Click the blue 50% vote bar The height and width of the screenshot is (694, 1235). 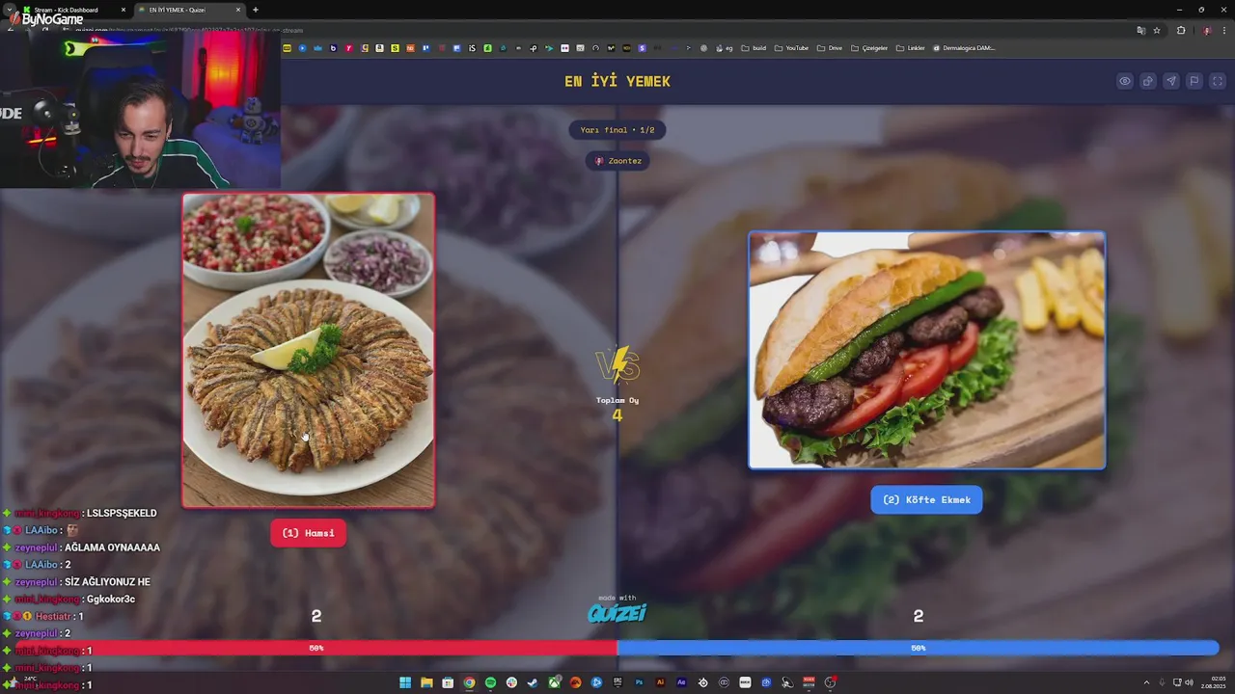pos(918,648)
